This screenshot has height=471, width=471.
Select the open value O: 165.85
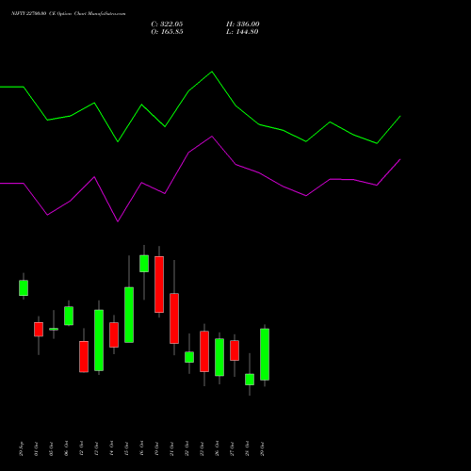[167, 32]
